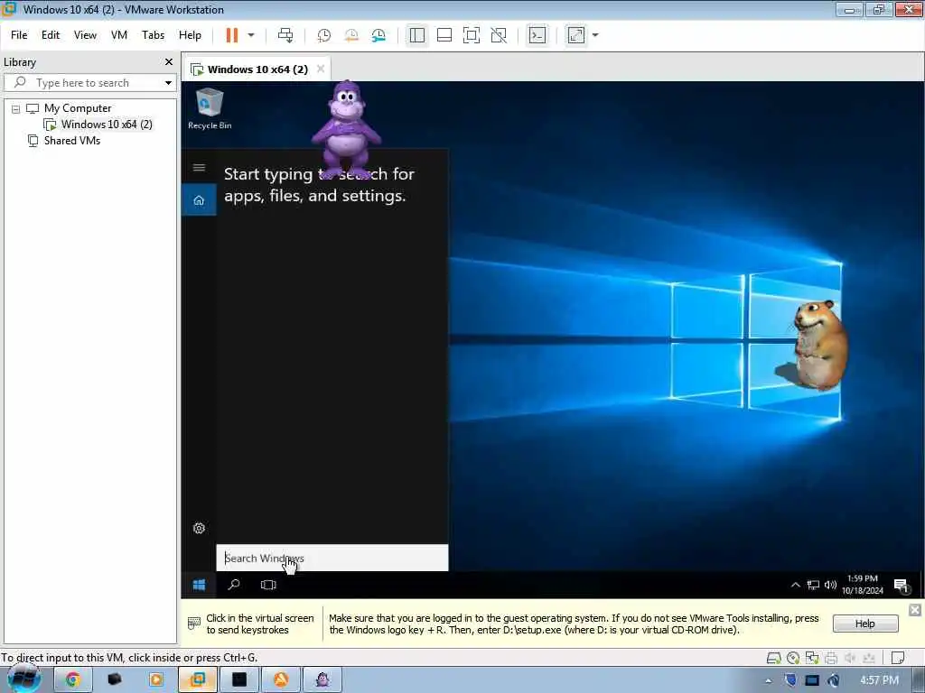Image resolution: width=925 pixels, height=693 pixels.
Task: Click the sound card status icon
Action: 850,658
